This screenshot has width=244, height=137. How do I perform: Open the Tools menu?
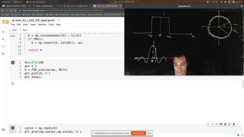(51, 24)
